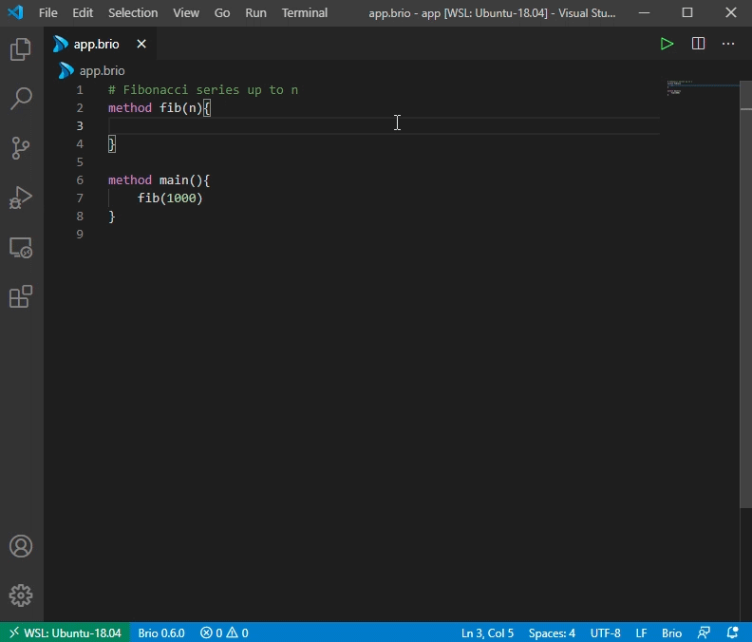Open the Accounts menu icon
The width and height of the screenshot is (752, 642).
pos(21,546)
